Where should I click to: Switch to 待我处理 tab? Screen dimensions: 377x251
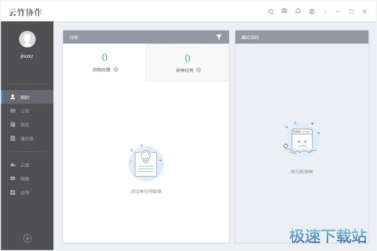(x=105, y=62)
